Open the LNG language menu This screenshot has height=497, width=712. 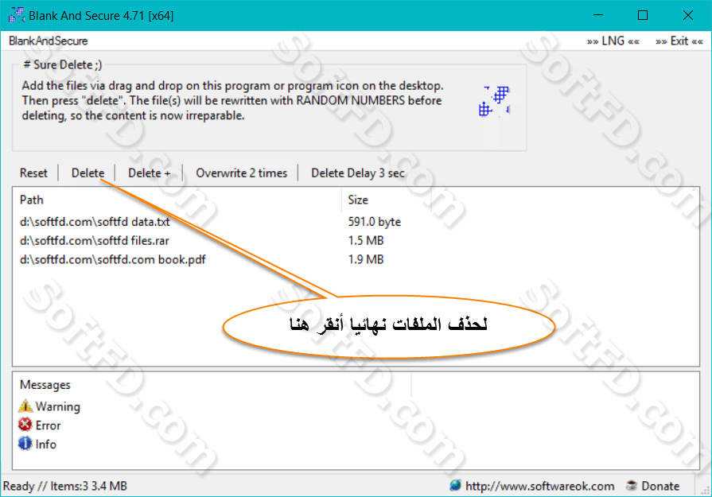tap(613, 41)
